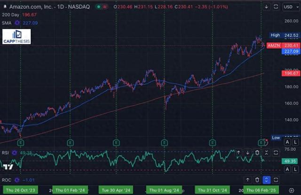Select the 200 Day indicator legend
Image resolution: width=301 pixels, height=195 pixels.
(9, 15)
